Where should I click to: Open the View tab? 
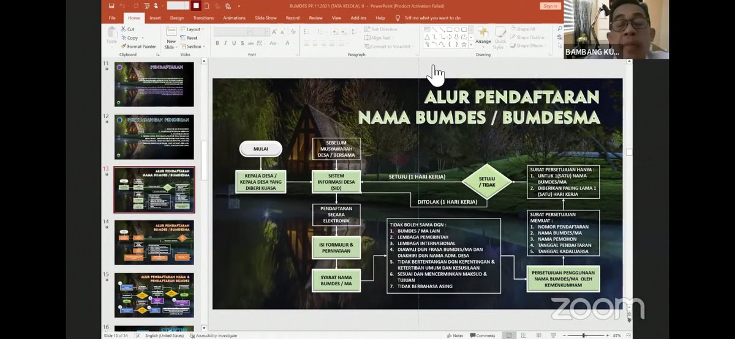pos(336,18)
